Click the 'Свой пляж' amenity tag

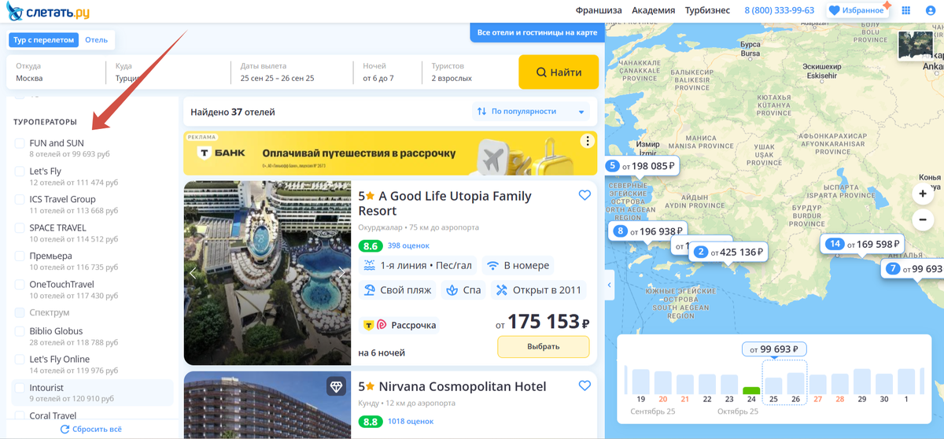click(397, 290)
